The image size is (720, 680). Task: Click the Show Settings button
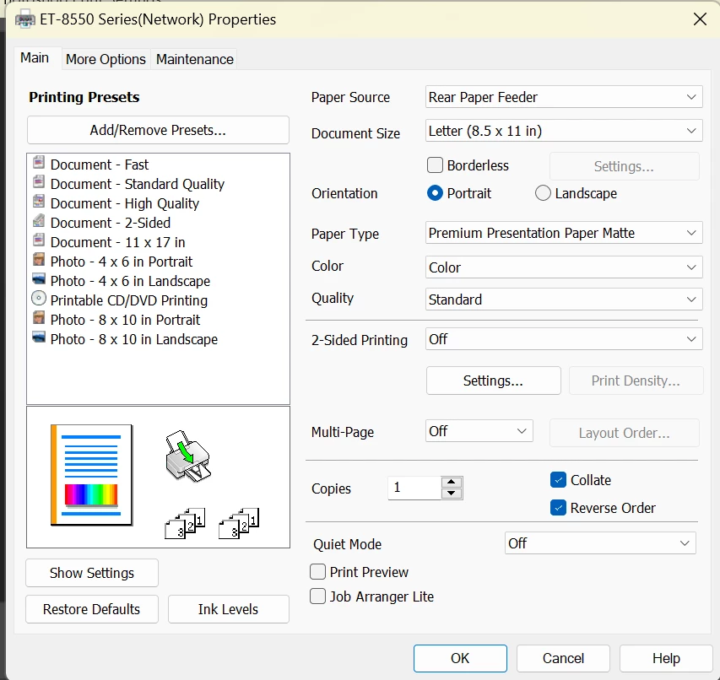[x=92, y=573]
